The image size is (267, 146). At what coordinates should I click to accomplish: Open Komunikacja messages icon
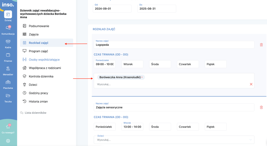pos(8,28)
